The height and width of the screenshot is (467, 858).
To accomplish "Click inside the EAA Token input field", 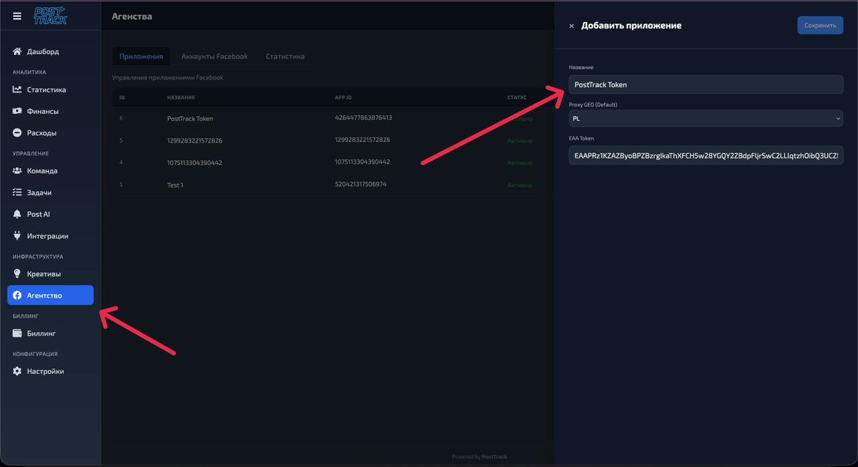I will point(706,155).
